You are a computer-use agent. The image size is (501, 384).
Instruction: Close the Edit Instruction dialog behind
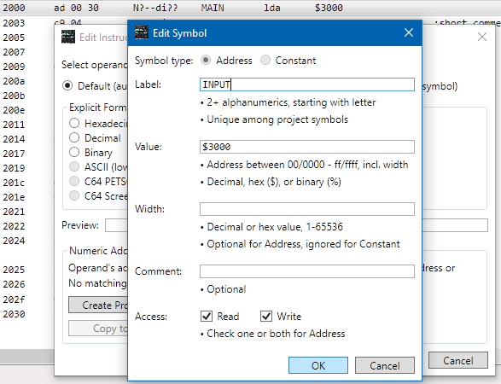point(482,37)
